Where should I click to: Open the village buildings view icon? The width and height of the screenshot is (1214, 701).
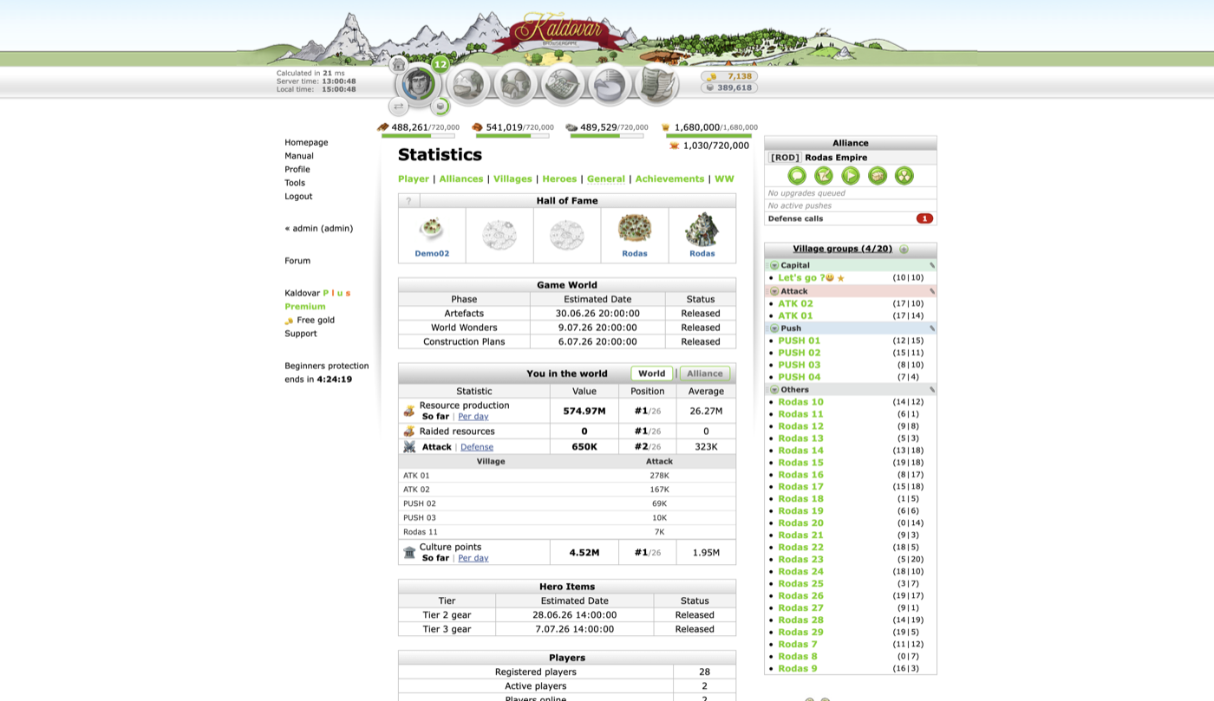(516, 84)
